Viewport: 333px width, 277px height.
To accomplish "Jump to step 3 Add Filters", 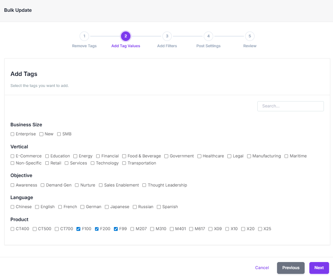I will coord(167,36).
